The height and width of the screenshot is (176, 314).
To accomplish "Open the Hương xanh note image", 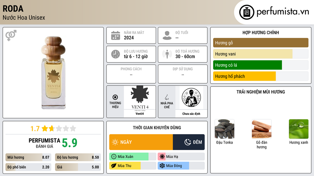I will (x=299, y=129).
